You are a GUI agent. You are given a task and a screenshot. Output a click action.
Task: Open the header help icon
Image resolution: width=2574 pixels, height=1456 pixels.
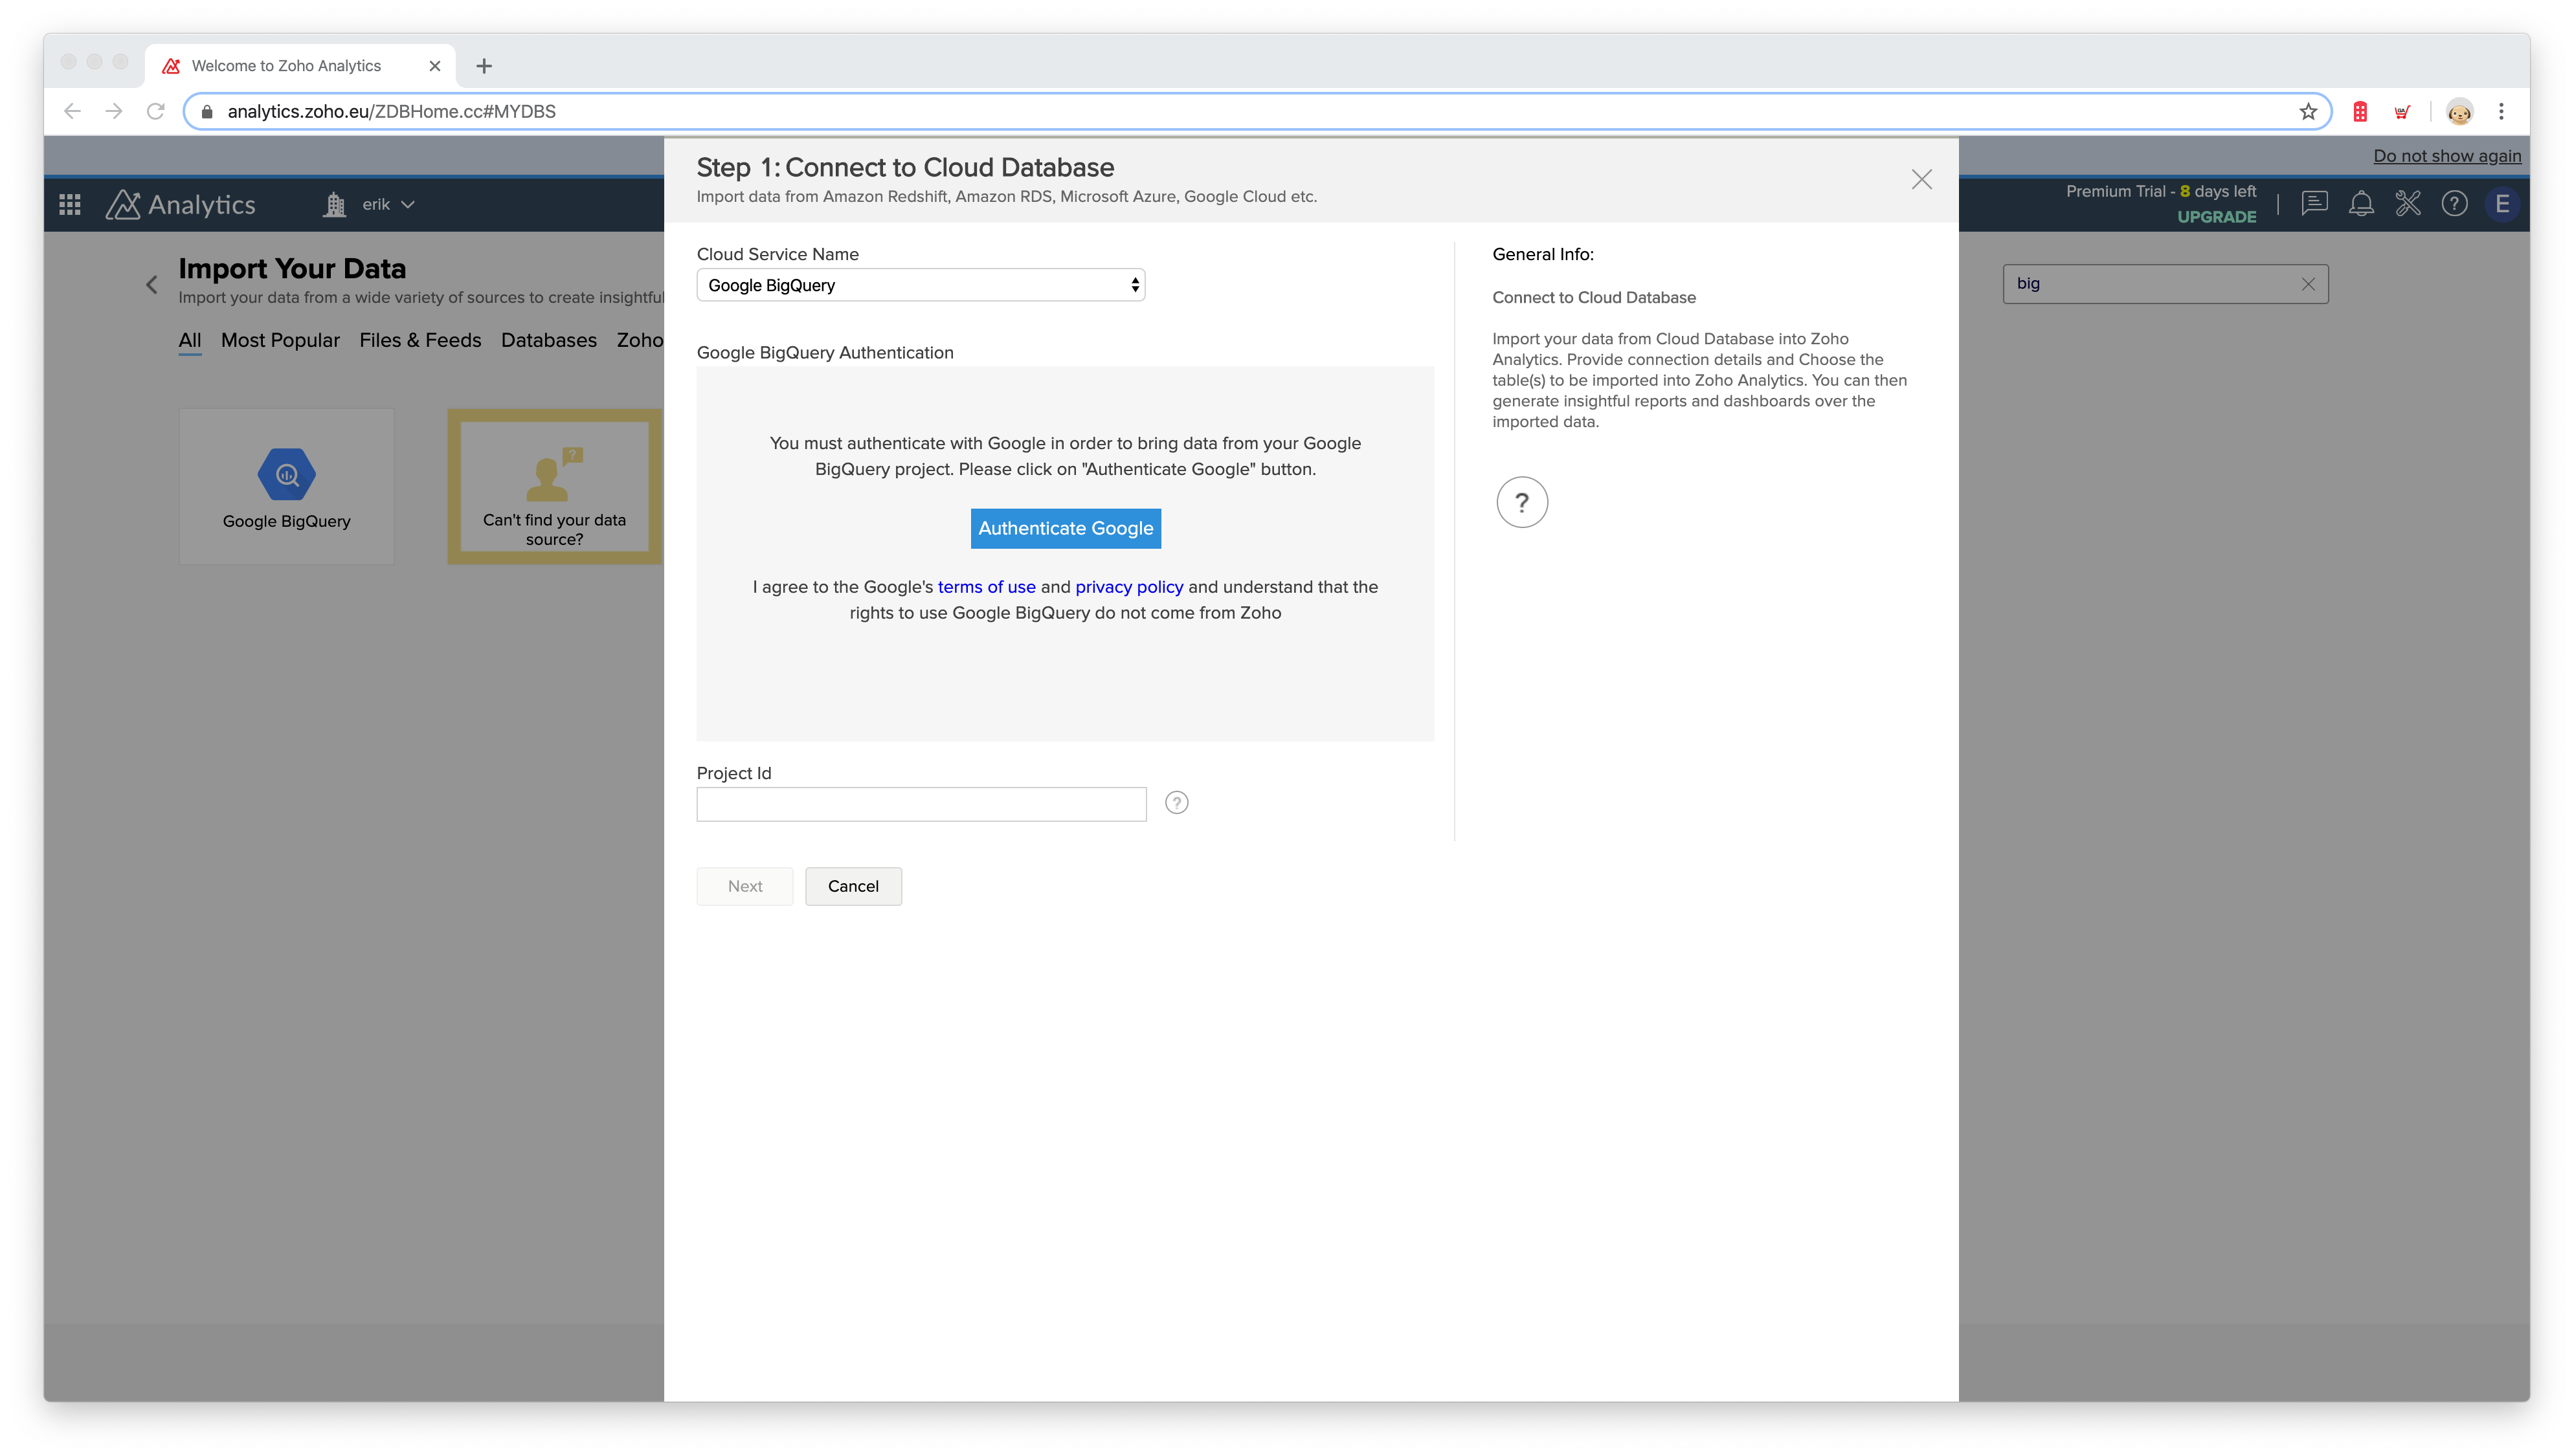point(2454,204)
